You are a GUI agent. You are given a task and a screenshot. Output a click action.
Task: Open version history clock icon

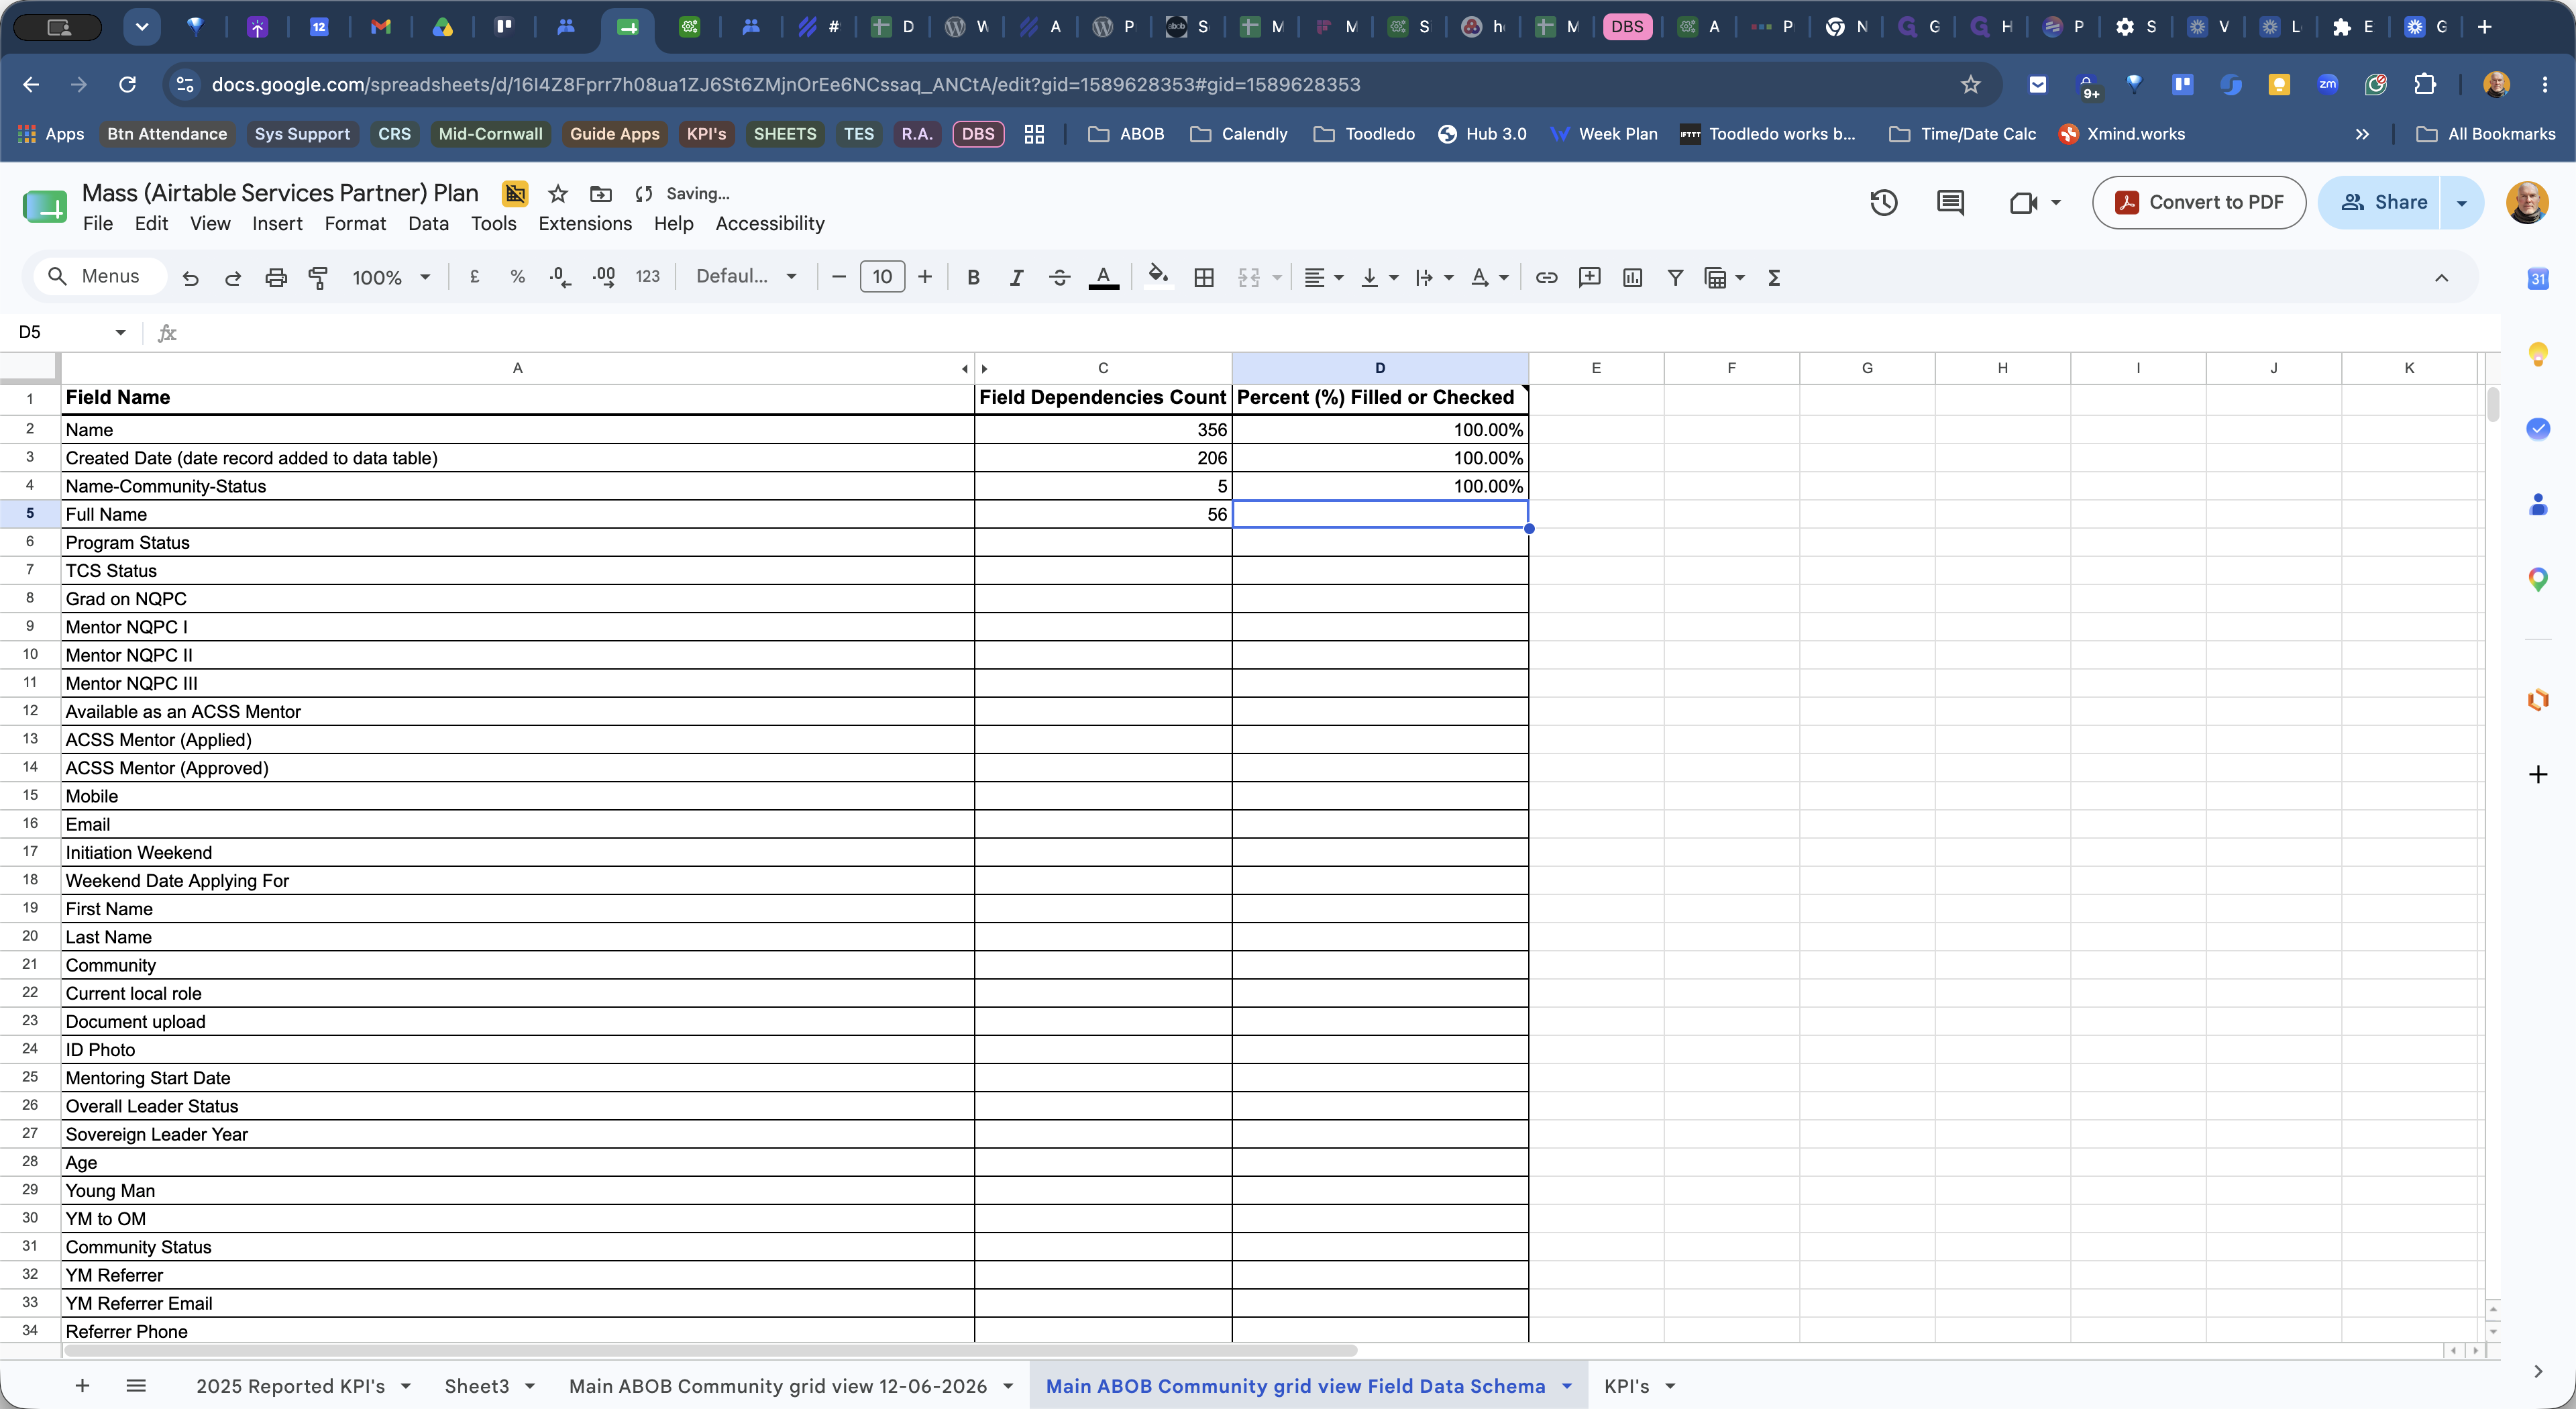click(1884, 203)
